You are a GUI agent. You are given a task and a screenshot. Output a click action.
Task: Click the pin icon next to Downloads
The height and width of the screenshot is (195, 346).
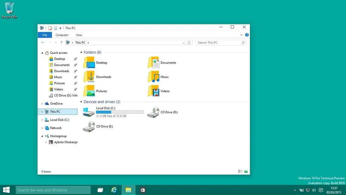[x=75, y=71]
